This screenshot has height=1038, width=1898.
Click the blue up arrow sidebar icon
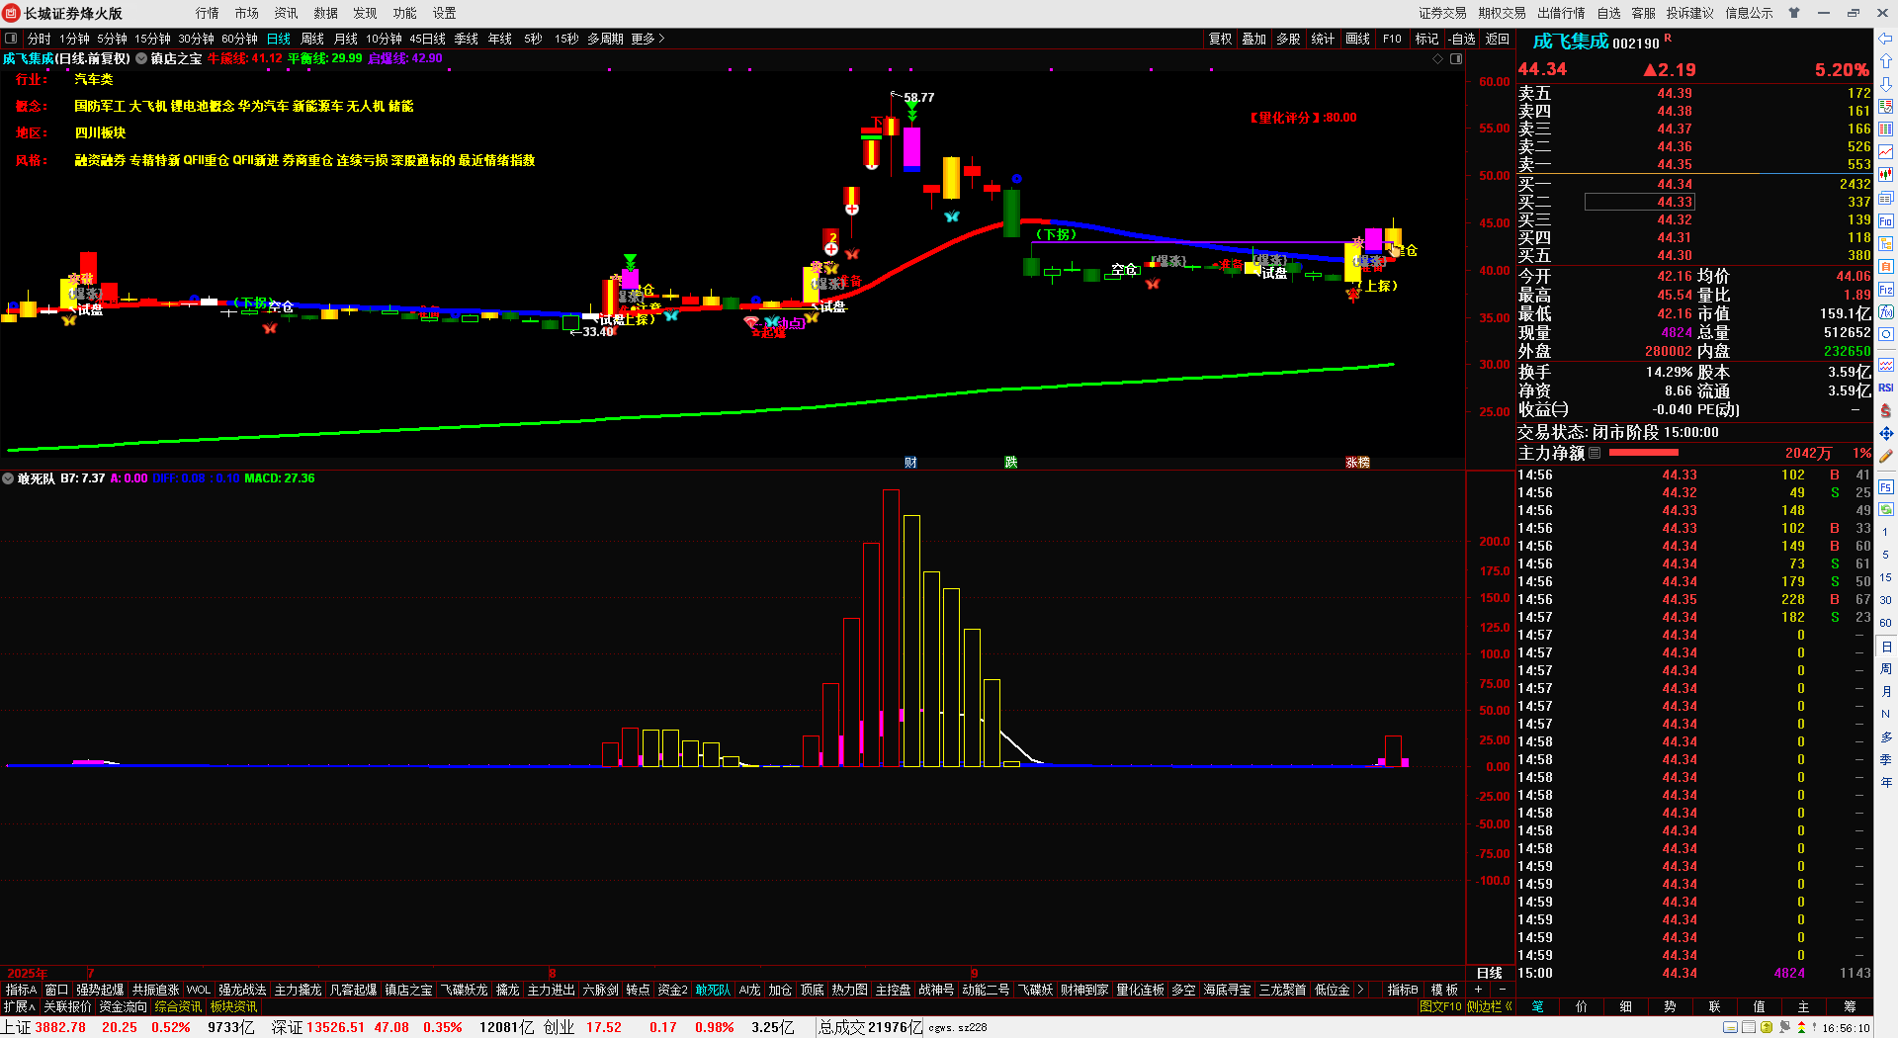point(1886,61)
